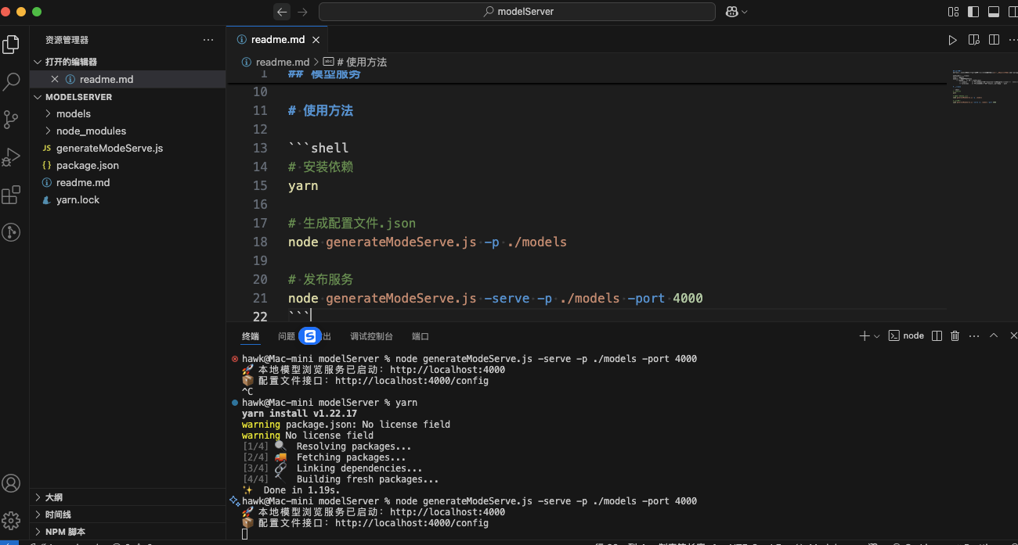Click 'Done in 1.19s.' in terminal output
The height and width of the screenshot is (545, 1018).
[302, 490]
